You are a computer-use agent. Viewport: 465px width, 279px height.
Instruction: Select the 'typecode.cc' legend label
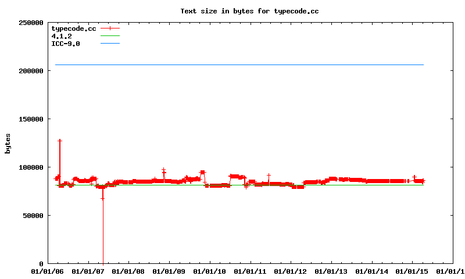tap(74, 28)
